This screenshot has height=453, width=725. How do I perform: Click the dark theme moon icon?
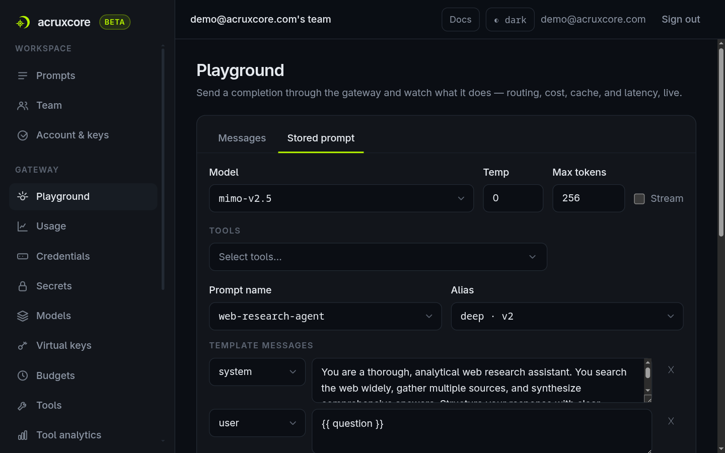click(x=496, y=20)
